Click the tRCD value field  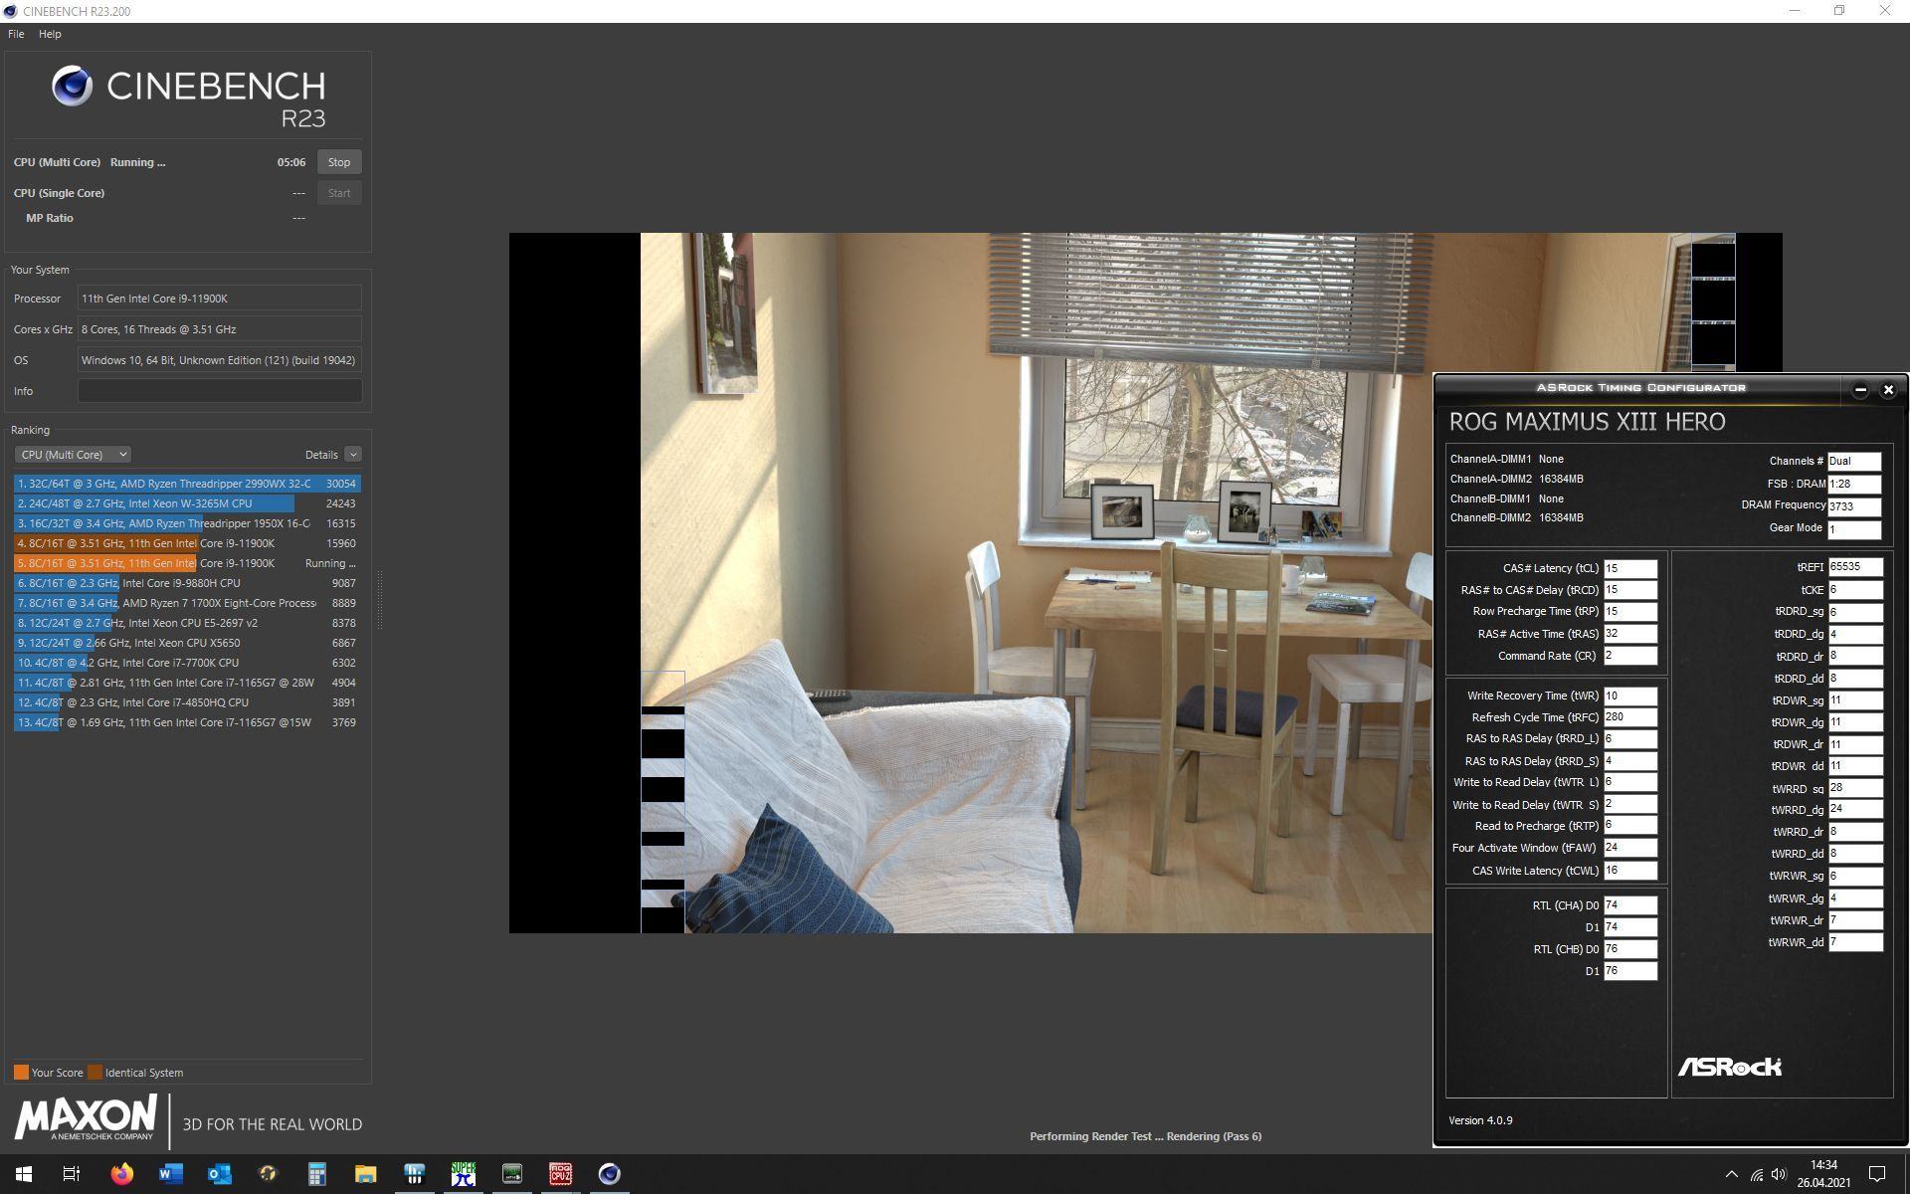pos(1630,590)
